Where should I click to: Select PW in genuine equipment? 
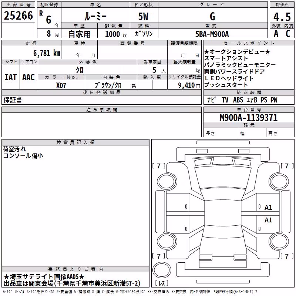tap(274, 100)
